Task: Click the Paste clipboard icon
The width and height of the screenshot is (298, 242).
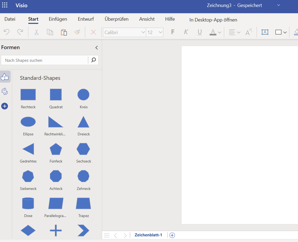Action: click(64, 32)
